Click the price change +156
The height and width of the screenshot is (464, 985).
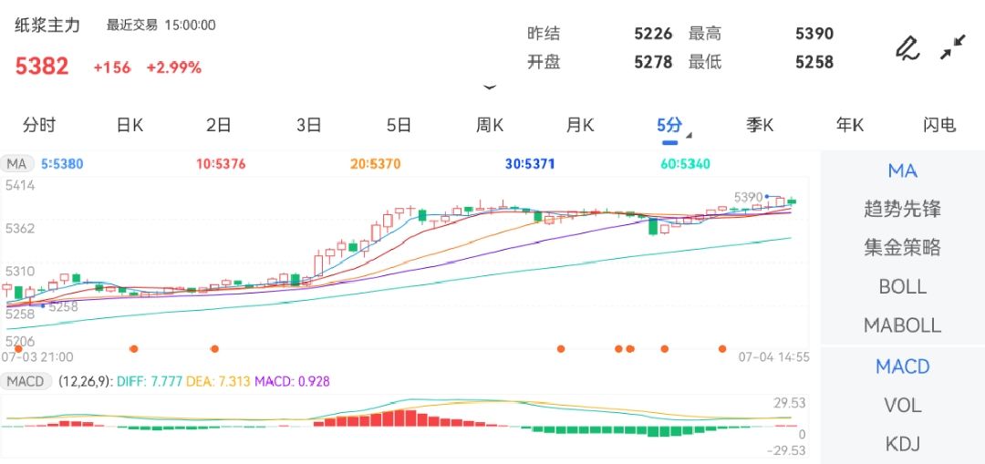(x=112, y=67)
